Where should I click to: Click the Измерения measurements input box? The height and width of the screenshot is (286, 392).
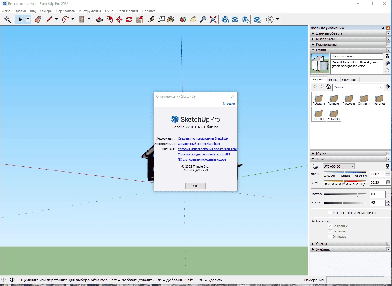[355, 280]
